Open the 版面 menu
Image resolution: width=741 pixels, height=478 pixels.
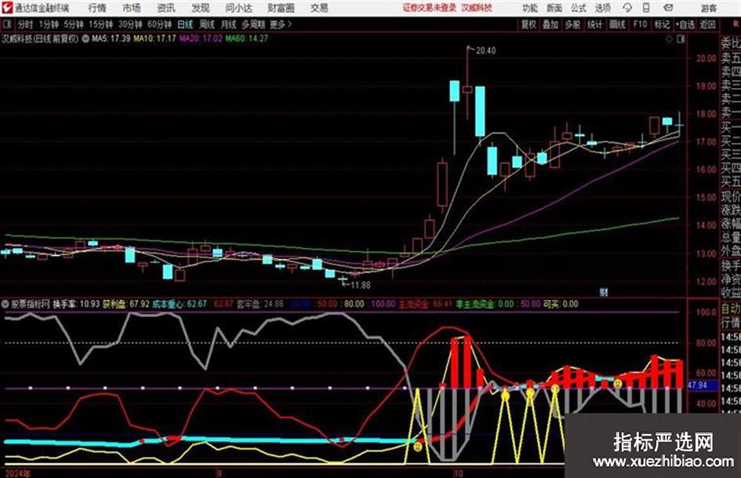coord(554,8)
